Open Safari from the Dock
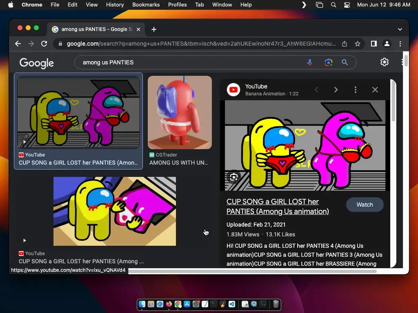The width and height of the screenshot is (418, 313). [x=160, y=304]
